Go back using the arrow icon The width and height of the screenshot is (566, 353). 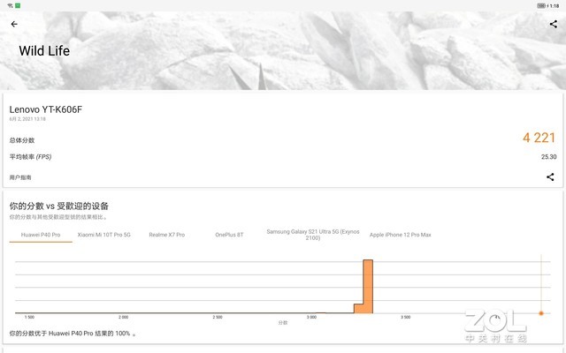(x=14, y=24)
